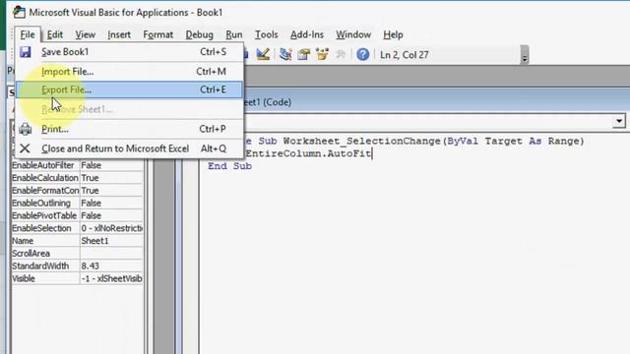Open the Window menu
Screen dimensions: 630x354
coord(353,34)
